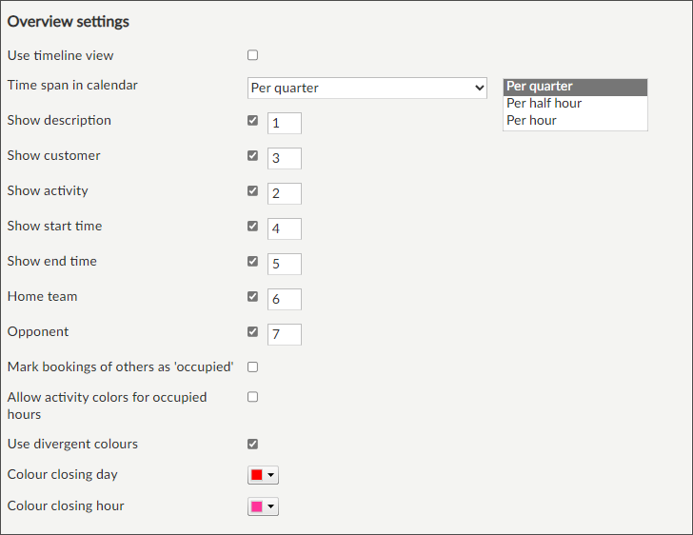Enable Mark bookings of others as occupied
693x535 pixels.
coord(253,367)
